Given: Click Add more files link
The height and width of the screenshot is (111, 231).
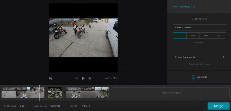Looking at the screenshot, I should pos(187,7).
